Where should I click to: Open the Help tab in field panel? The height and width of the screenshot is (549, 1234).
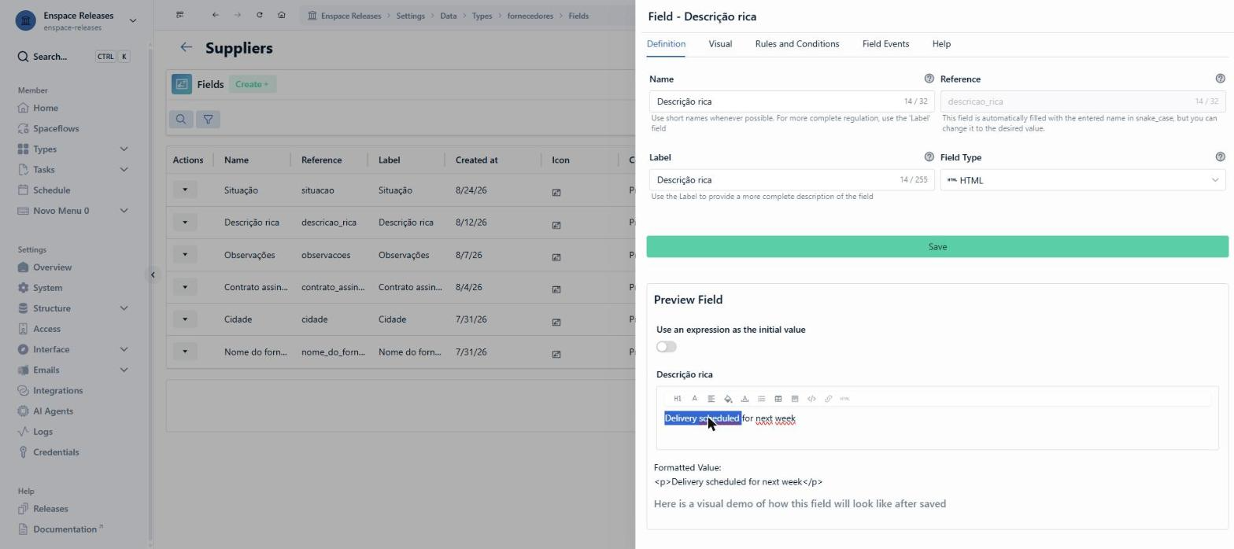click(941, 44)
